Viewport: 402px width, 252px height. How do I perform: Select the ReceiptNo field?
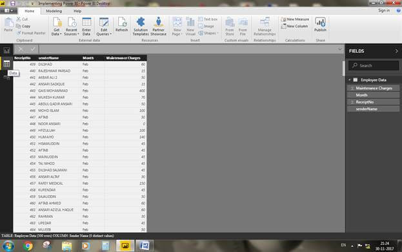(373, 102)
